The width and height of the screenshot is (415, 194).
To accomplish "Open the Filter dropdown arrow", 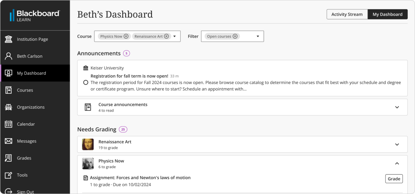I will 258,36.
